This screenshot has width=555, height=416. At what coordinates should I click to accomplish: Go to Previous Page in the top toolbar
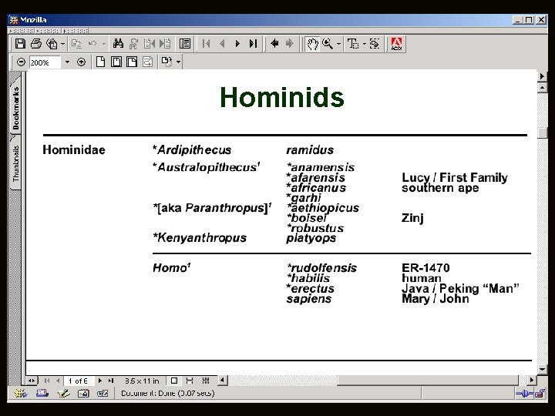point(222,43)
